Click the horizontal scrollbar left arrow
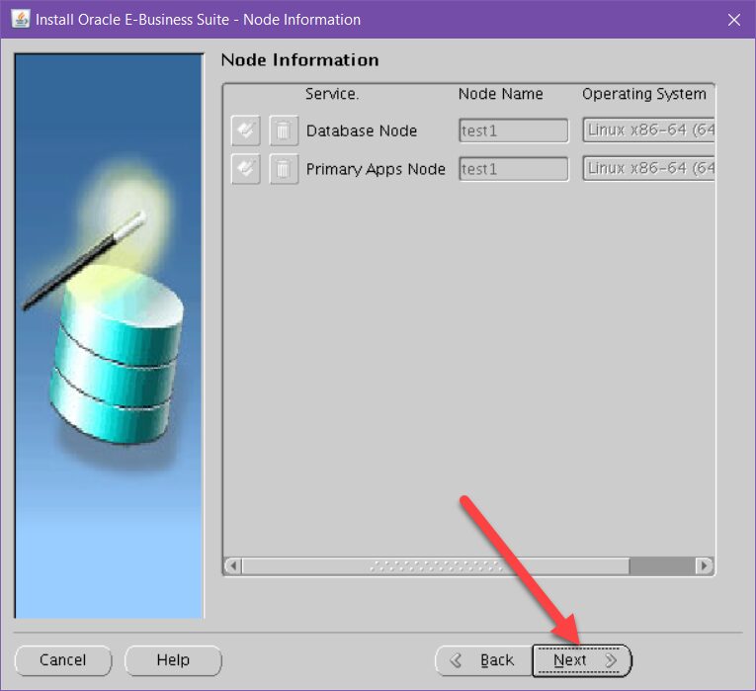756x691 pixels. [233, 565]
